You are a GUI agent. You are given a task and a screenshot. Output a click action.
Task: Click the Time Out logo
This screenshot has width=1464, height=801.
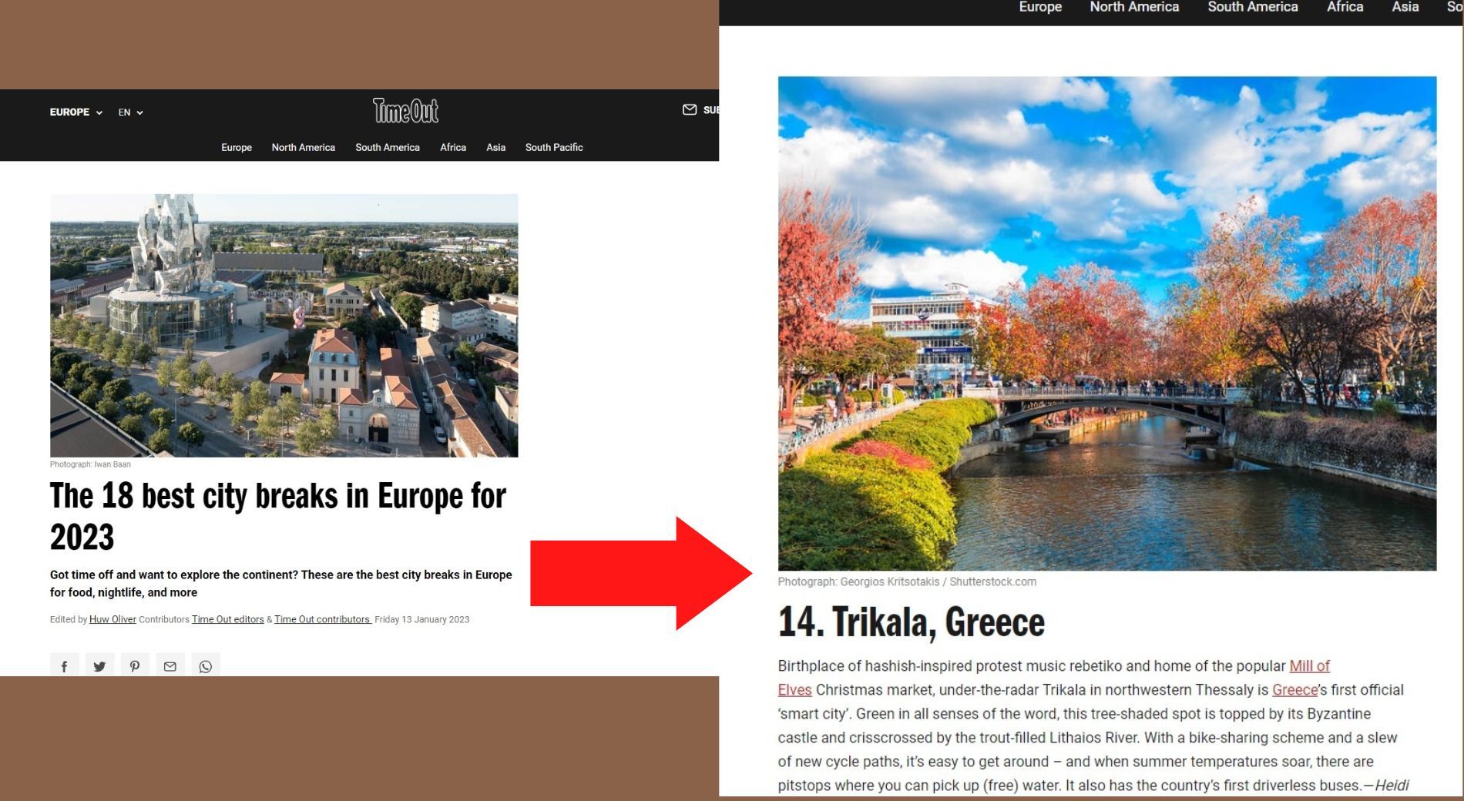(406, 111)
